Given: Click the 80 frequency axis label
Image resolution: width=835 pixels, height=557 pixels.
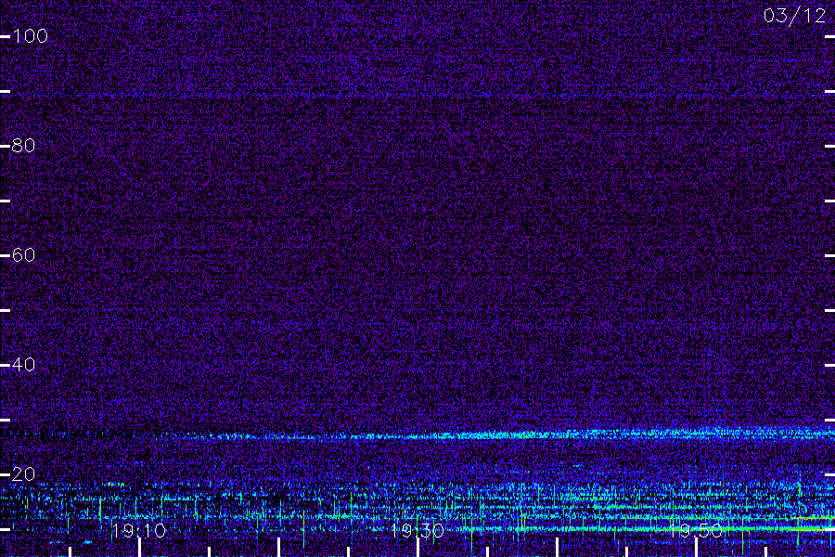Looking at the screenshot, I should (x=23, y=146).
